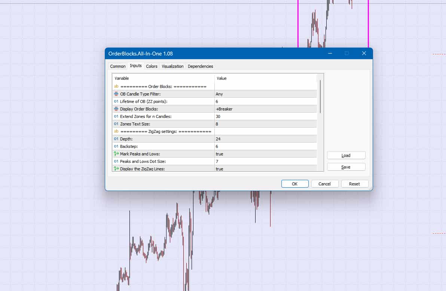Screen dimensions: 446x291
Task: Open the OB Candle Type Filter value Any
Action: [266, 94]
